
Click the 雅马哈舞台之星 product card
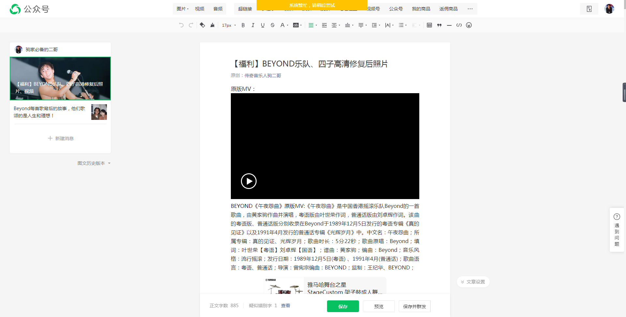tap(325, 286)
